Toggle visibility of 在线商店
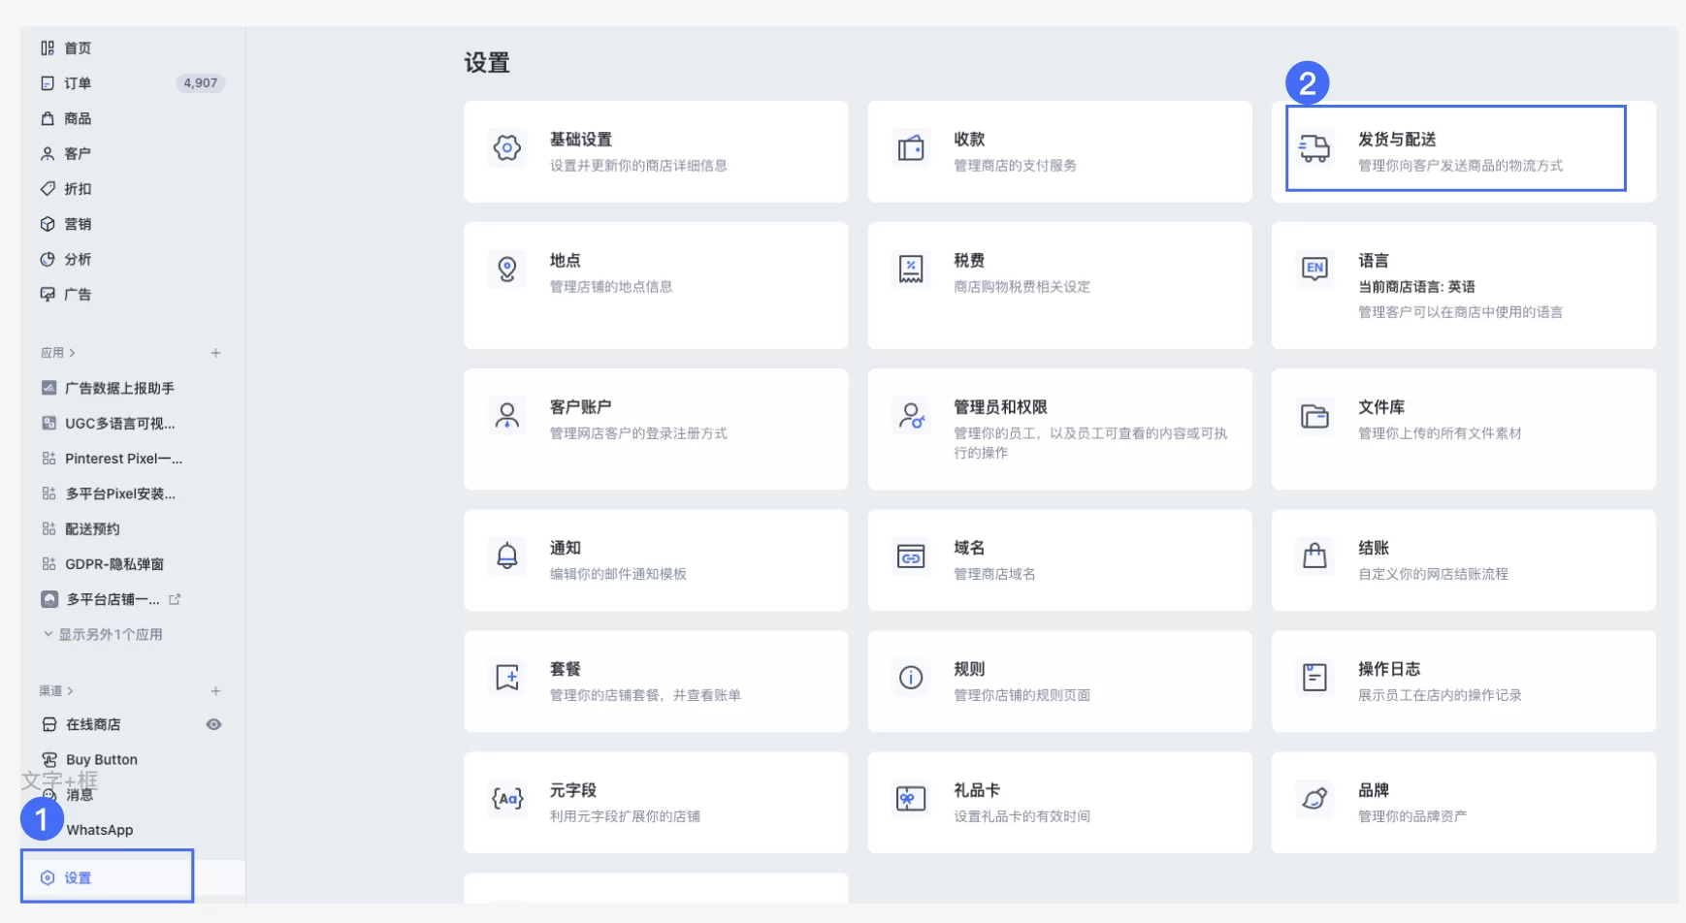 point(213,723)
